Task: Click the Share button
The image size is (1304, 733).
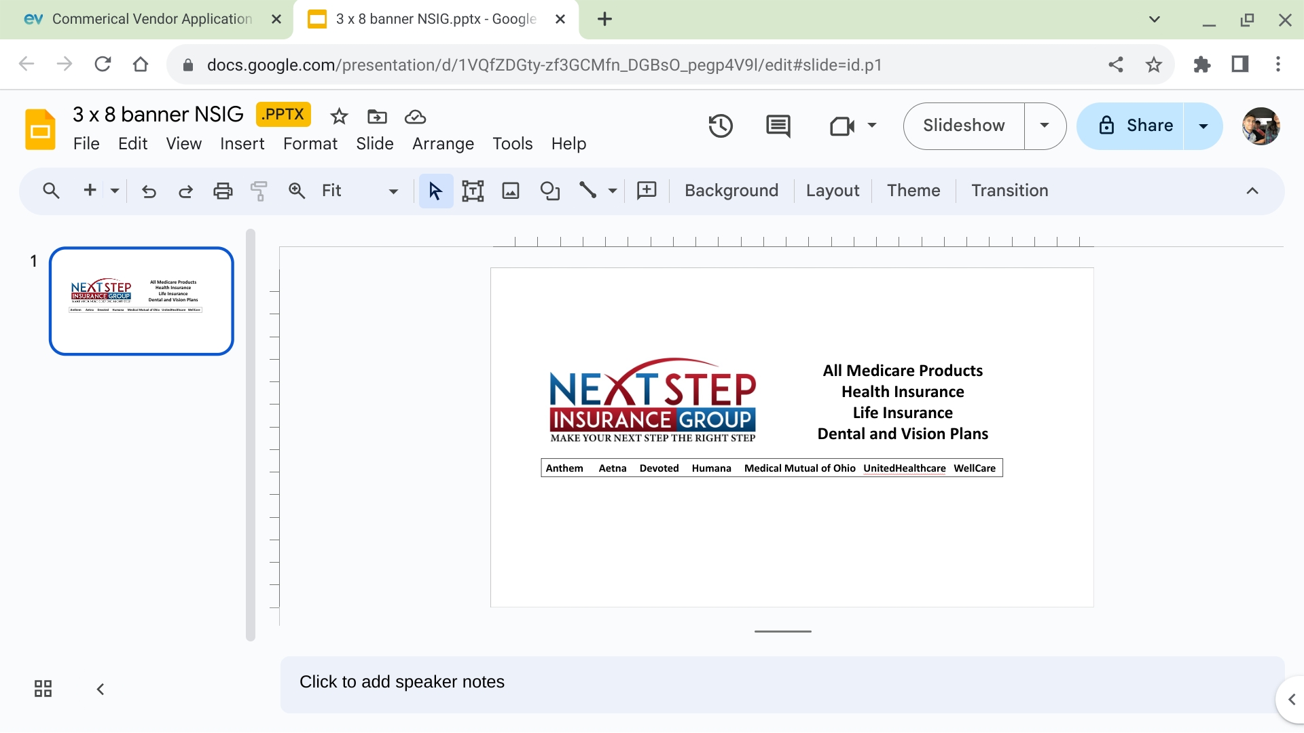Action: tap(1131, 126)
